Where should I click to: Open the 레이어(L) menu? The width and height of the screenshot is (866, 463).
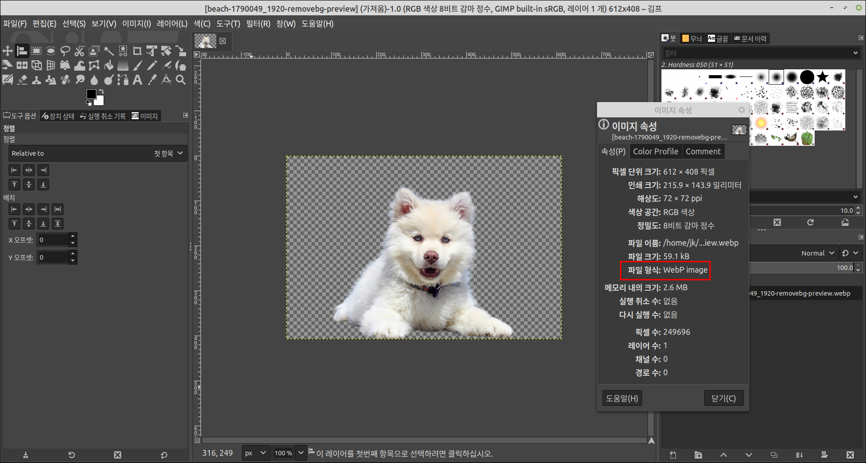[172, 23]
